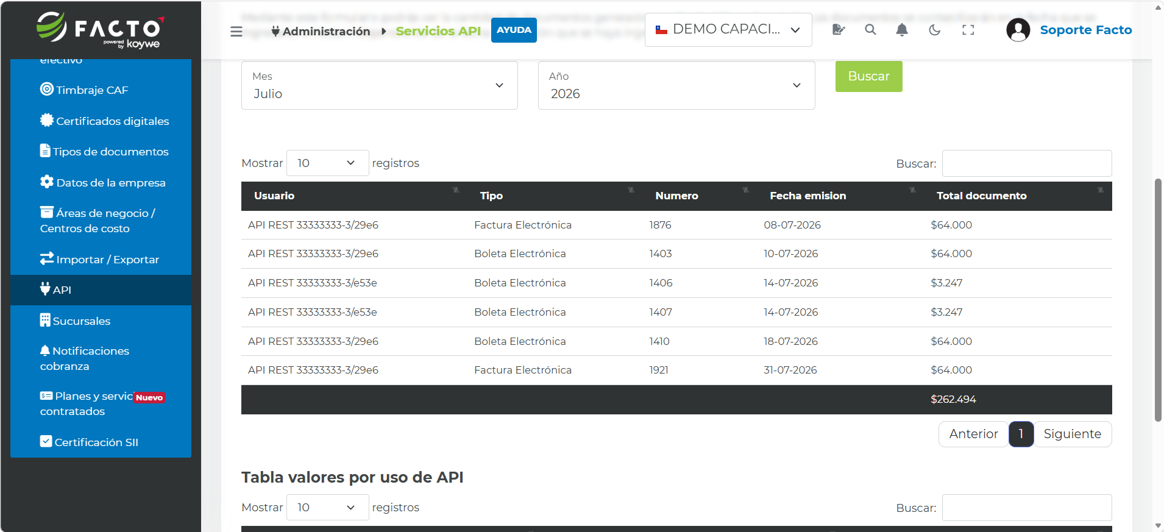Focus Buscar field under Tabla valores
1164x532 pixels.
coord(1027,508)
